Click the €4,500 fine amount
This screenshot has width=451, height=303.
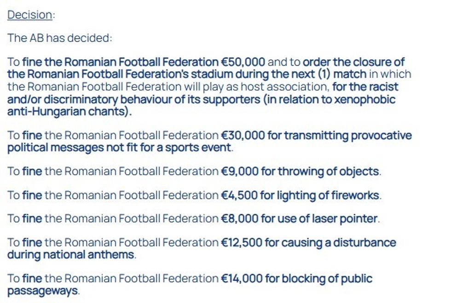tap(239, 195)
